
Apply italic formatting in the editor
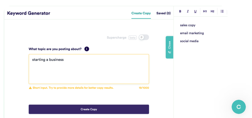(188, 11)
